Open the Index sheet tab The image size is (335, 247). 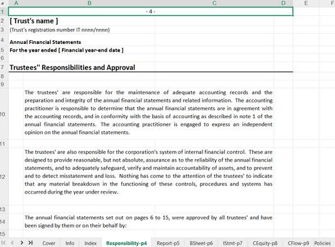click(91, 243)
